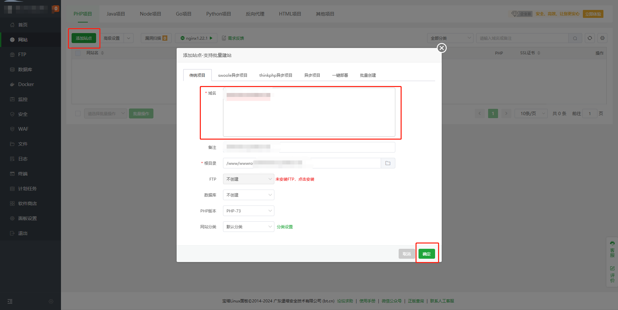Click the folder icon beside root directory field
This screenshot has height=310, width=618.
388,163
